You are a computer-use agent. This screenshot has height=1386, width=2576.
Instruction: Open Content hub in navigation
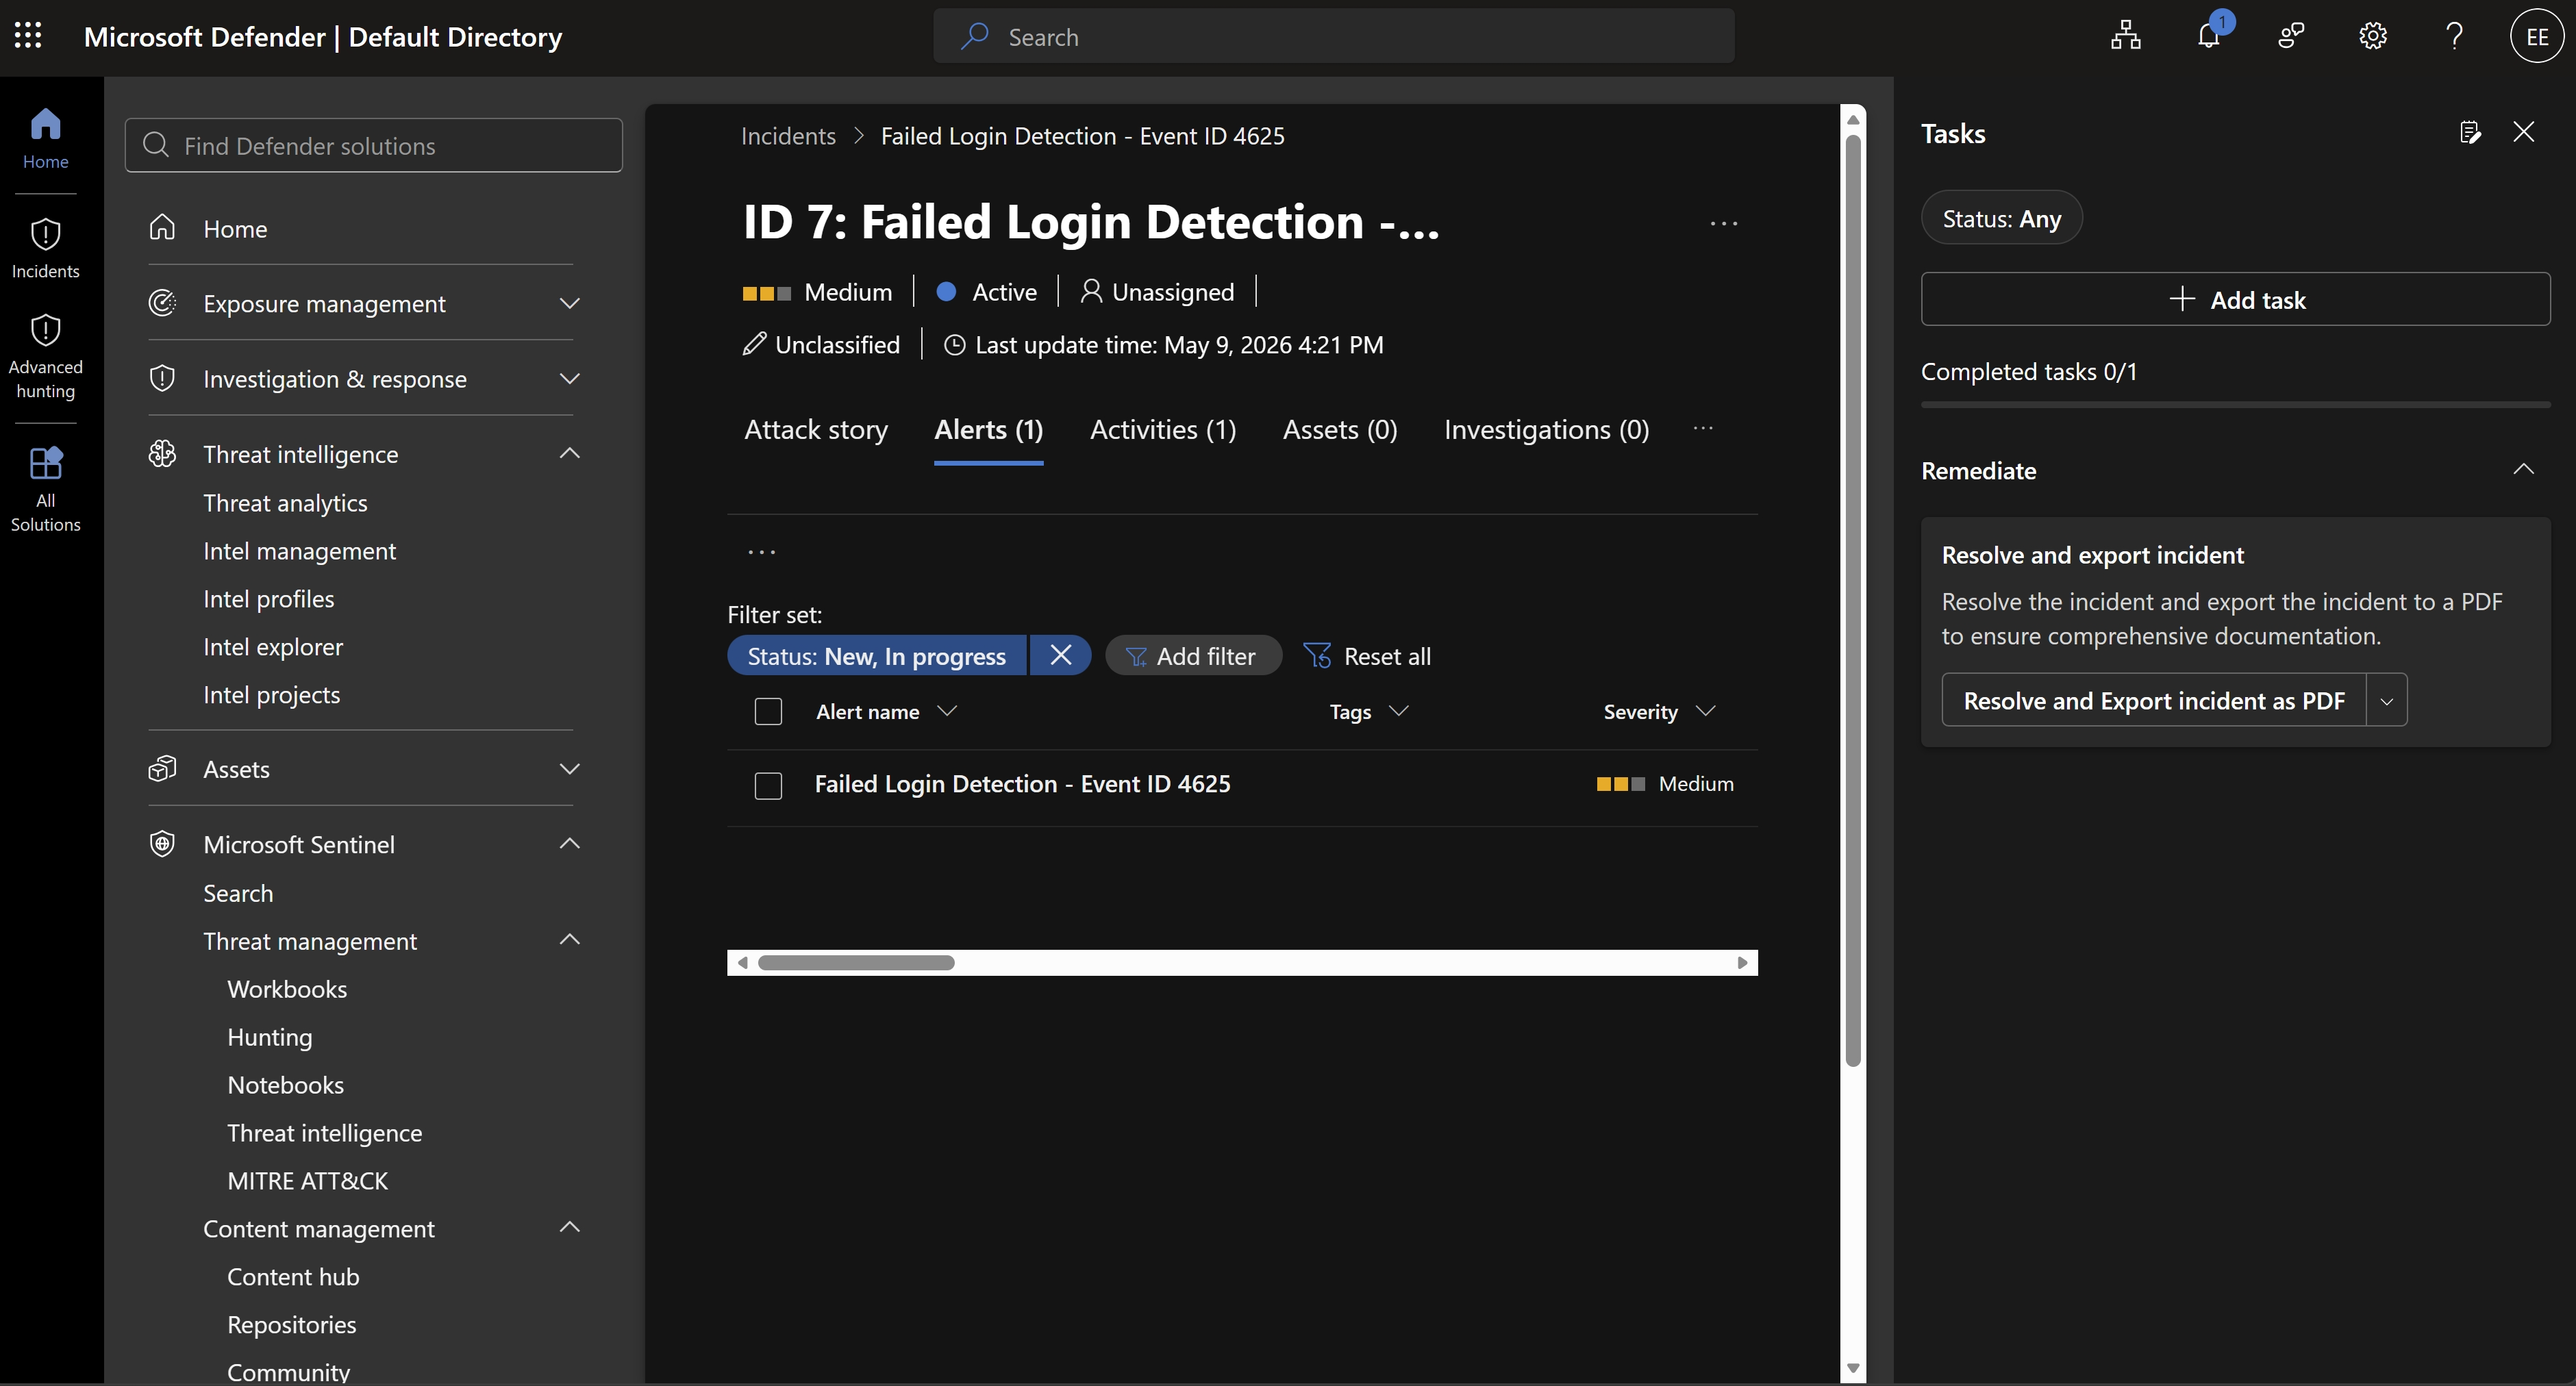click(293, 1276)
